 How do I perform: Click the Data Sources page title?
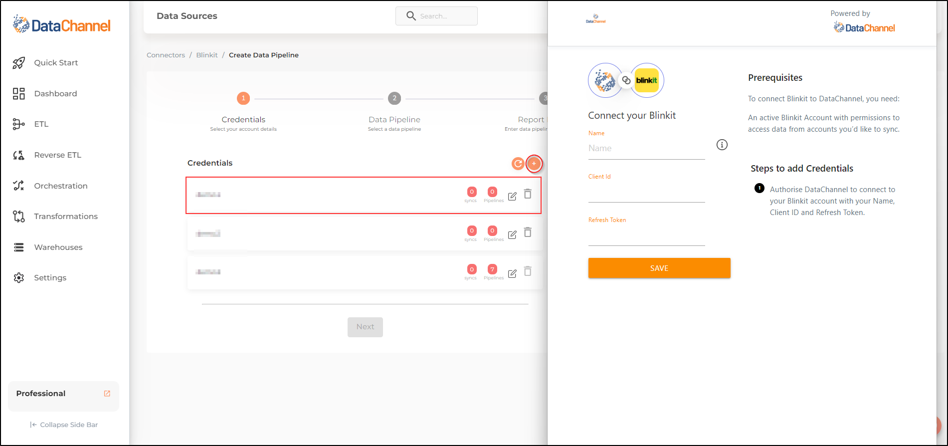pyautogui.click(x=187, y=16)
